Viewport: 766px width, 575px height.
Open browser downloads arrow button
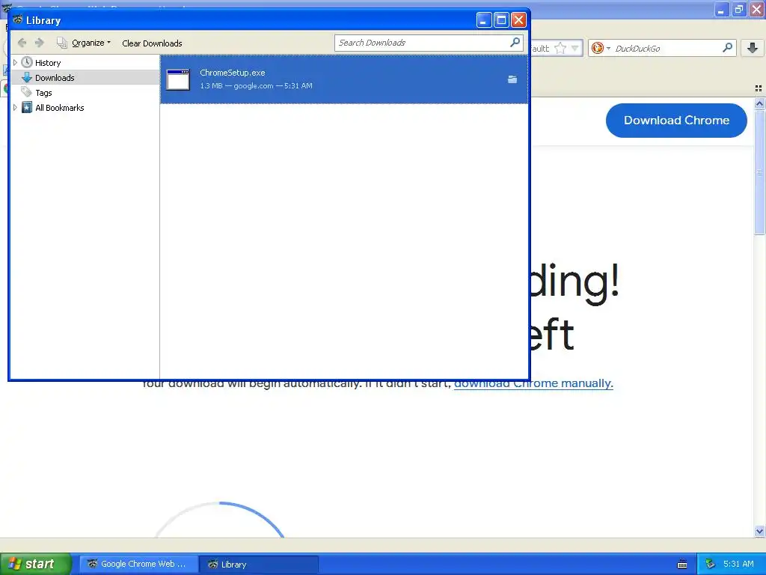coord(753,48)
